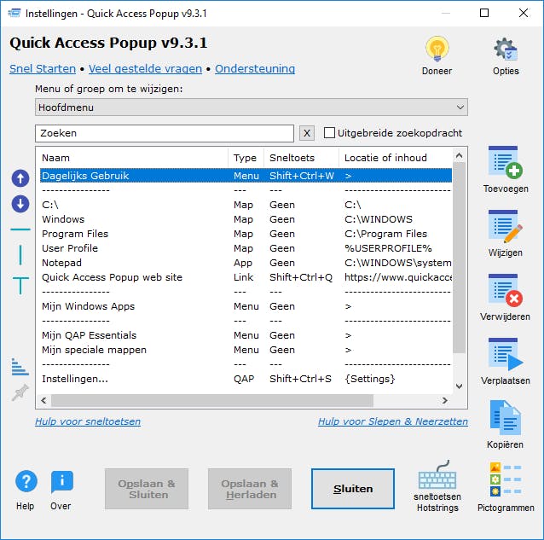
Task: Select the Mijn Windows Apps row
Action: (246, 306)
